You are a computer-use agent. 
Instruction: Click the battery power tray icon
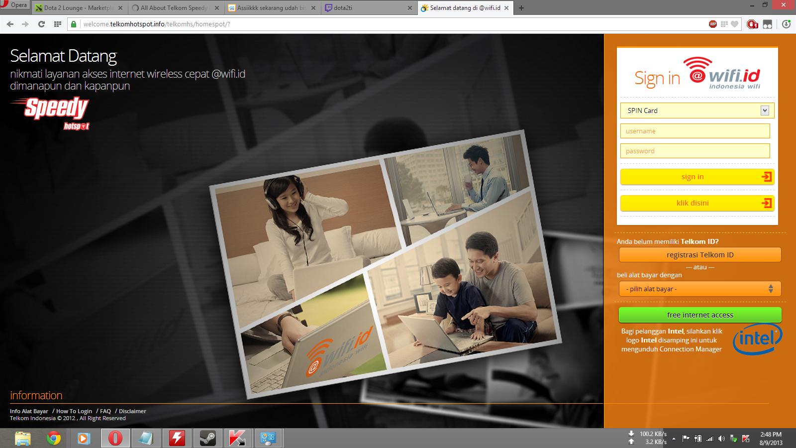697,439
